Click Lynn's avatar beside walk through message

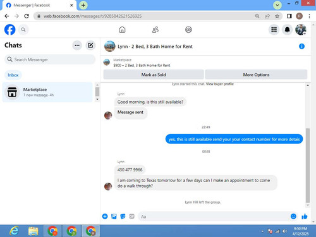click(x=108, y=186)
